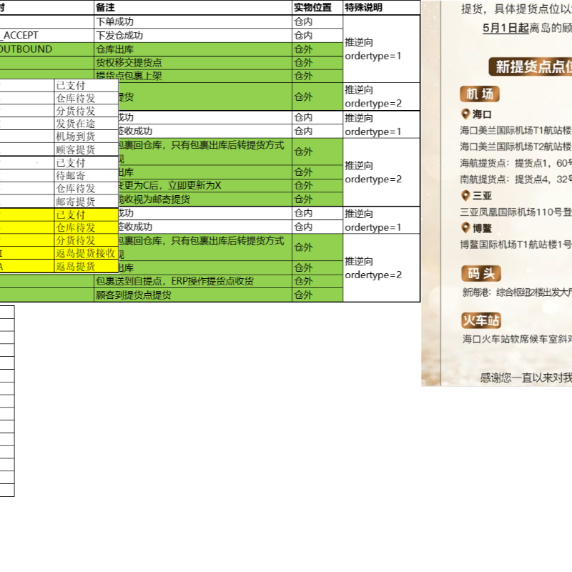Screen dimensions: 572x572
Task: Click the location pin icon beside 海口
Action: click(x=465, y=114)
